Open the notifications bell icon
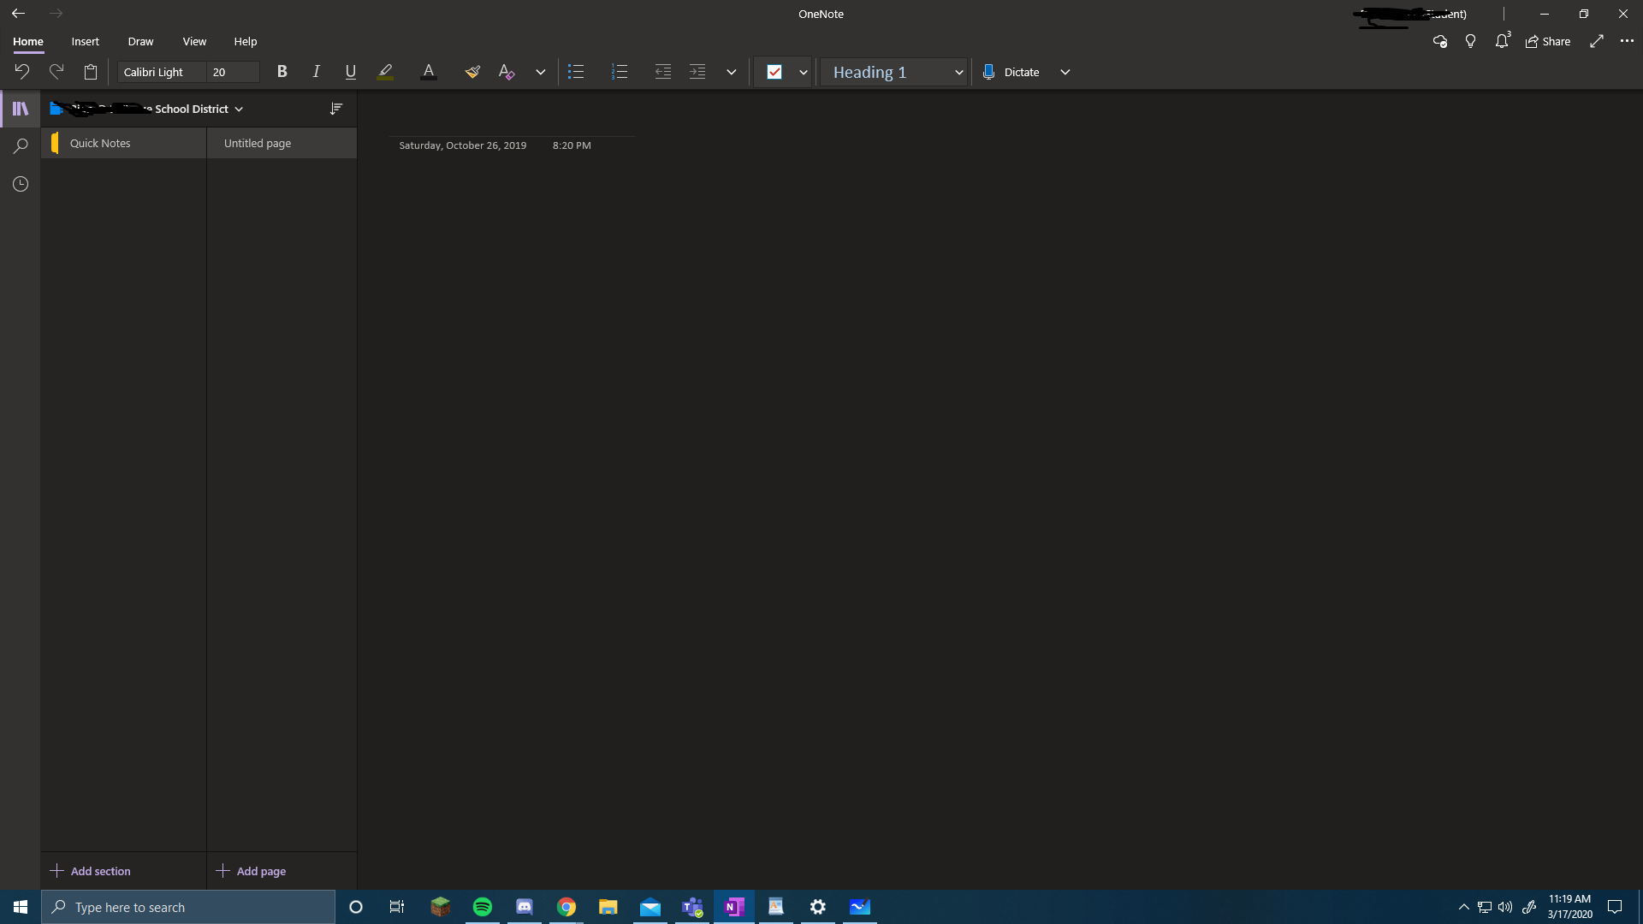The width and height of the screenshot is (1643, 924). pyautogui.click(x=1502, y=41)
